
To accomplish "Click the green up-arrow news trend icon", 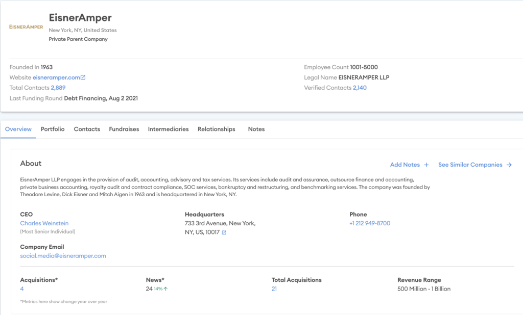I will (x=166, y=288).
